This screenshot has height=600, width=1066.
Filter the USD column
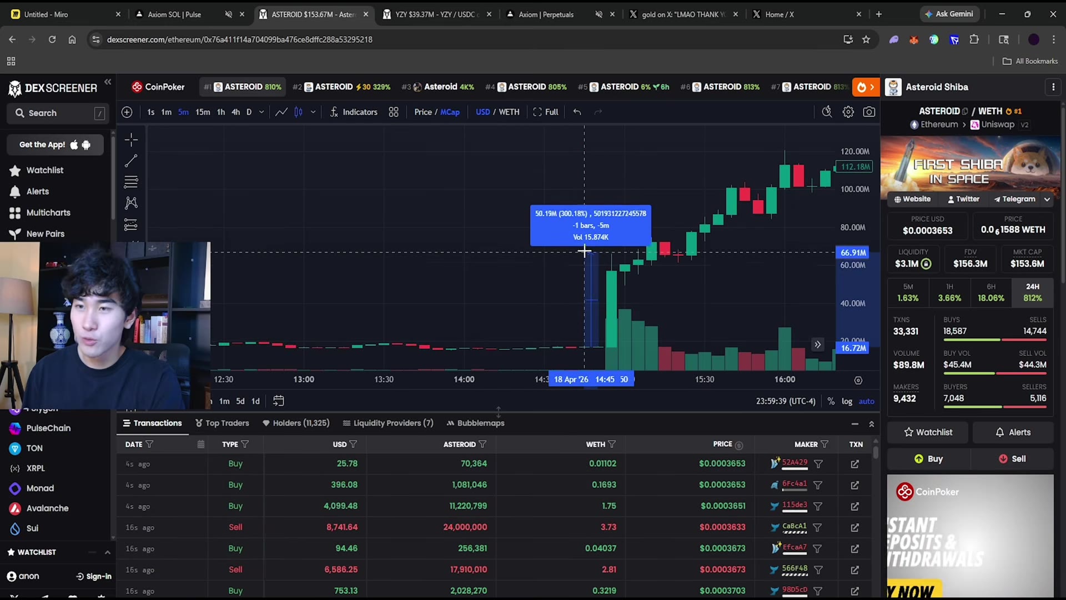tap(353, 444)
